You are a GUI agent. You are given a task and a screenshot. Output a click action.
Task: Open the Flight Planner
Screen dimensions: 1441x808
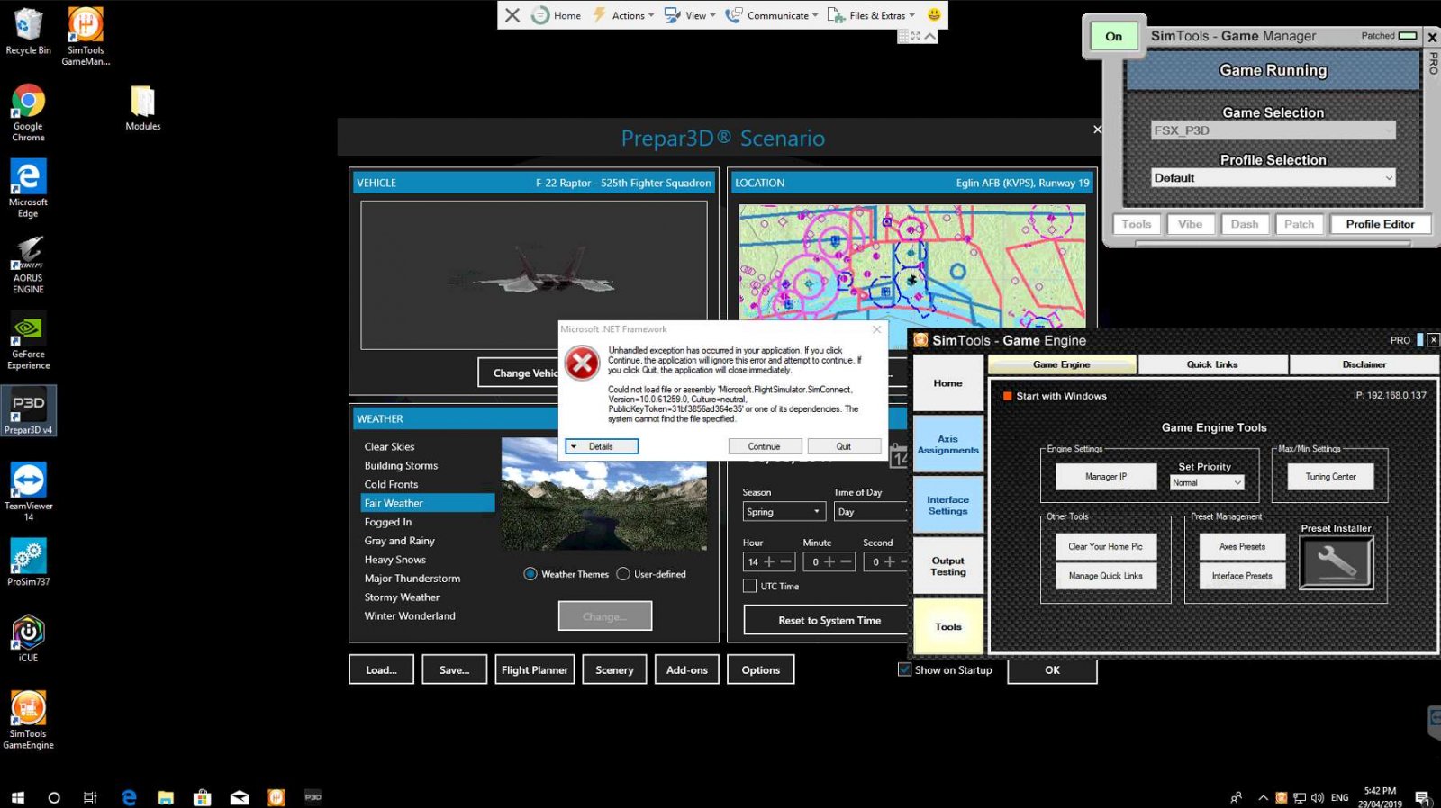[535, 669]
